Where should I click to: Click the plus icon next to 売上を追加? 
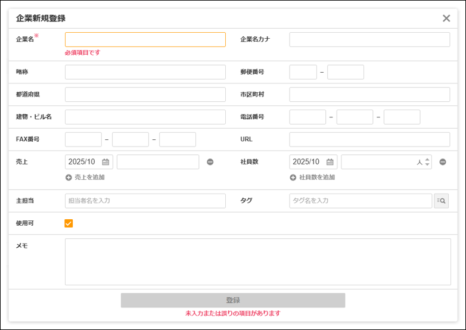(69, 178)
